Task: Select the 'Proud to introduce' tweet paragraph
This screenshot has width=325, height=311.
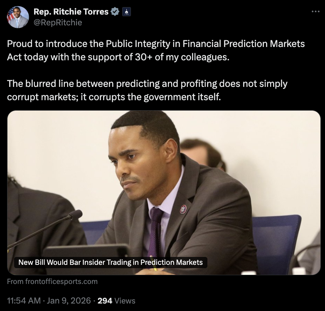Action: [x=156, y=50]
